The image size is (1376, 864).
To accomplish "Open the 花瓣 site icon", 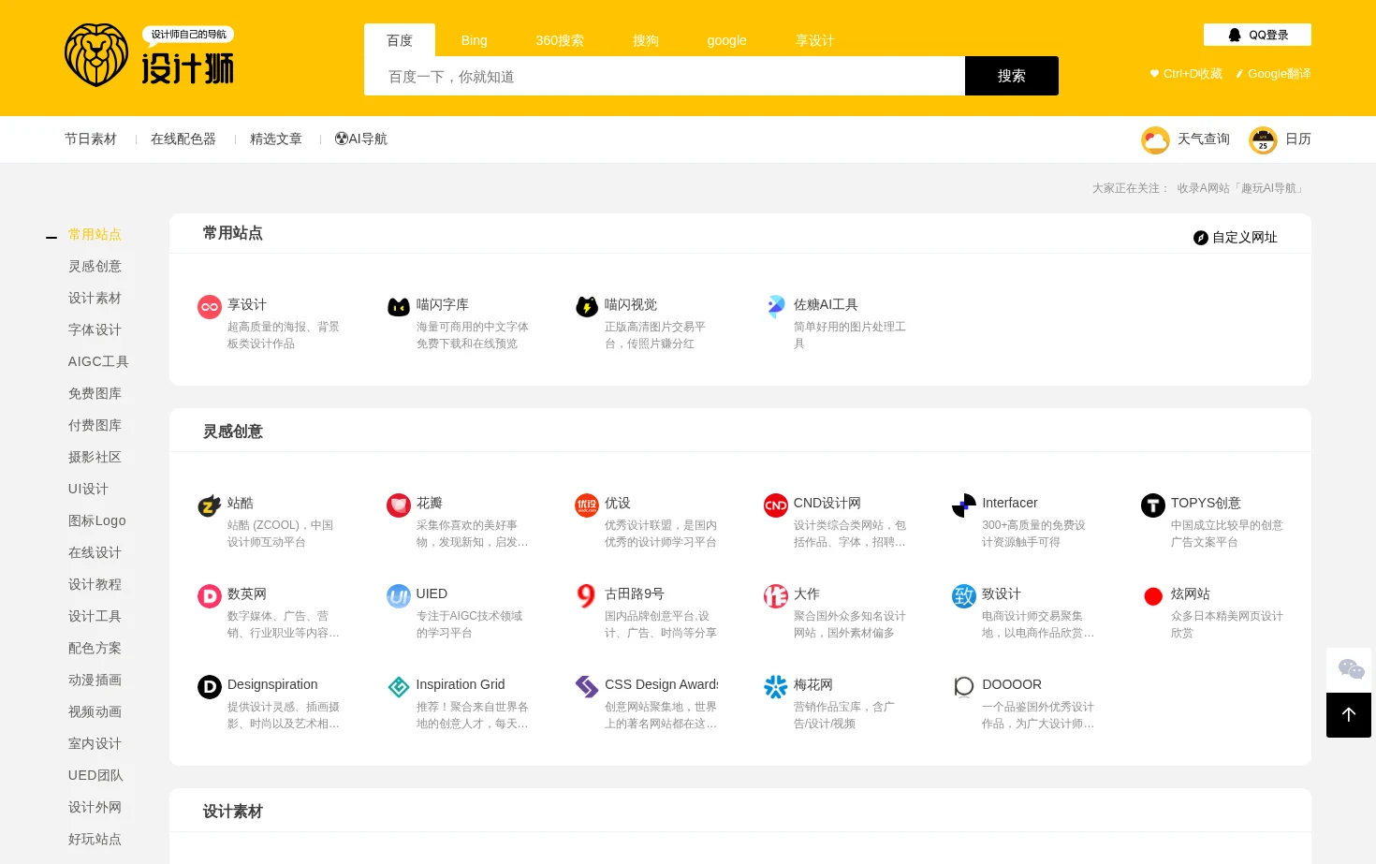I will [x=399, y=505].
